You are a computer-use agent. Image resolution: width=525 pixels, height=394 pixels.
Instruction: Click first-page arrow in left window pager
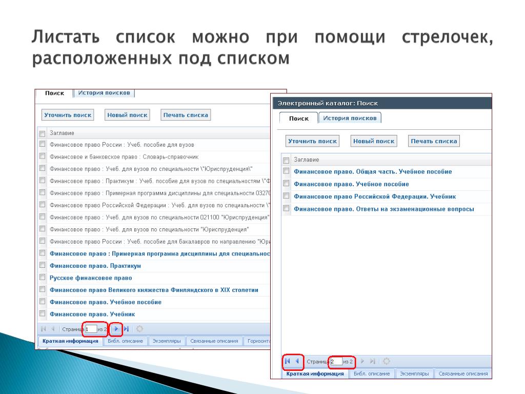[43, 329]
